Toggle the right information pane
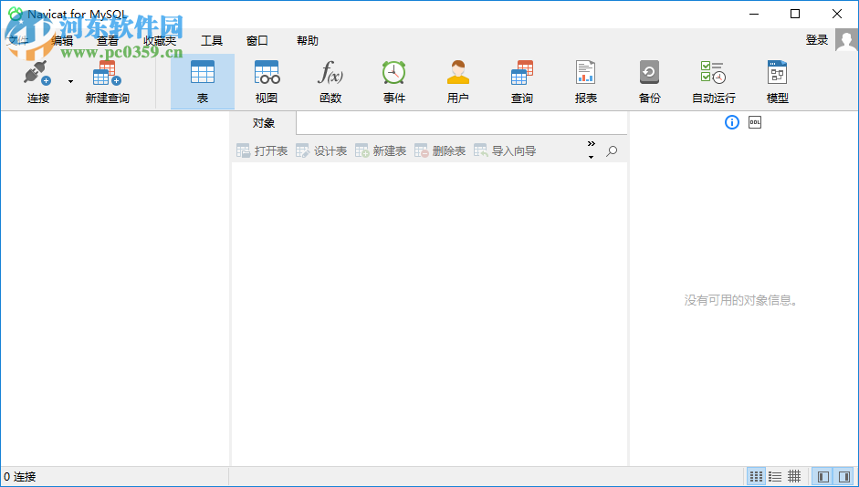Viewport: 859px width, 487px height. pyautogui.click(x=843, y=477)
